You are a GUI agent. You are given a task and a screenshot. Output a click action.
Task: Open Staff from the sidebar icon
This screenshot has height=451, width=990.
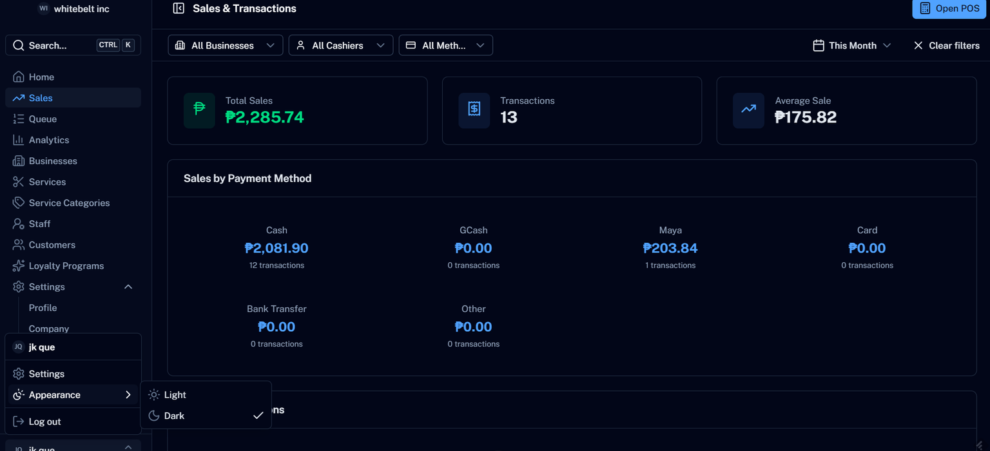pos(19,224)
